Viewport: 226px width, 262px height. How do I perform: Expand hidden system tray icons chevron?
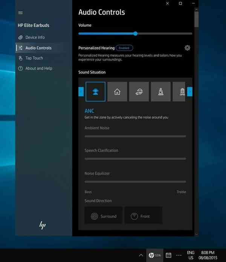pyautogui.click(x=141, y=255)
